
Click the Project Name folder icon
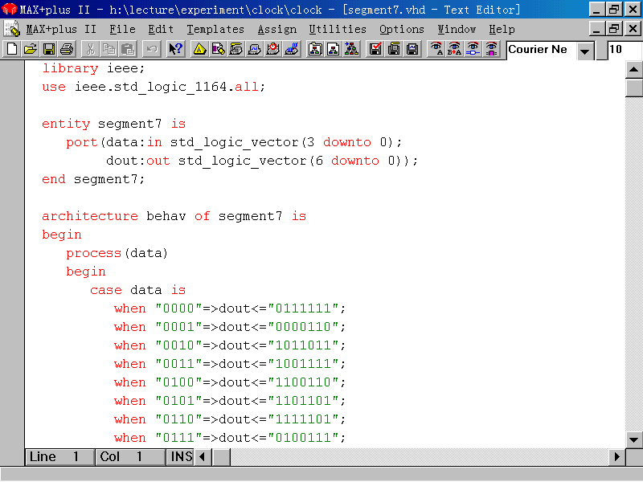click(x=315, y=50)
